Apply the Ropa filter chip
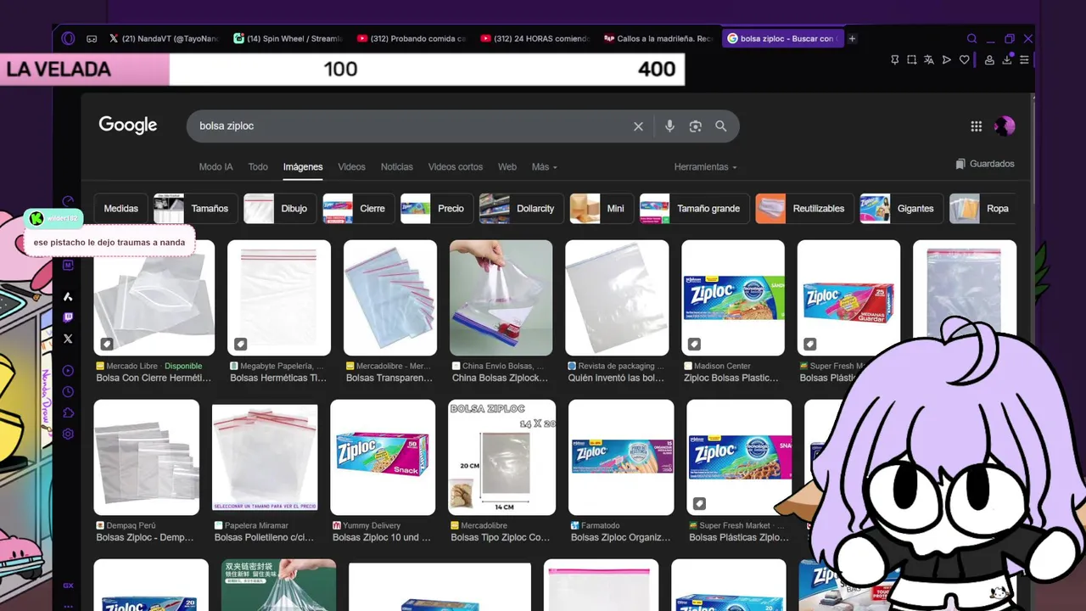Viewport: 1086px width, 611px height. click(983, 209)
